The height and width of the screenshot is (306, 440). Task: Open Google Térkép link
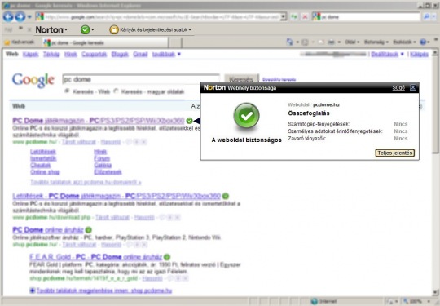51,54
